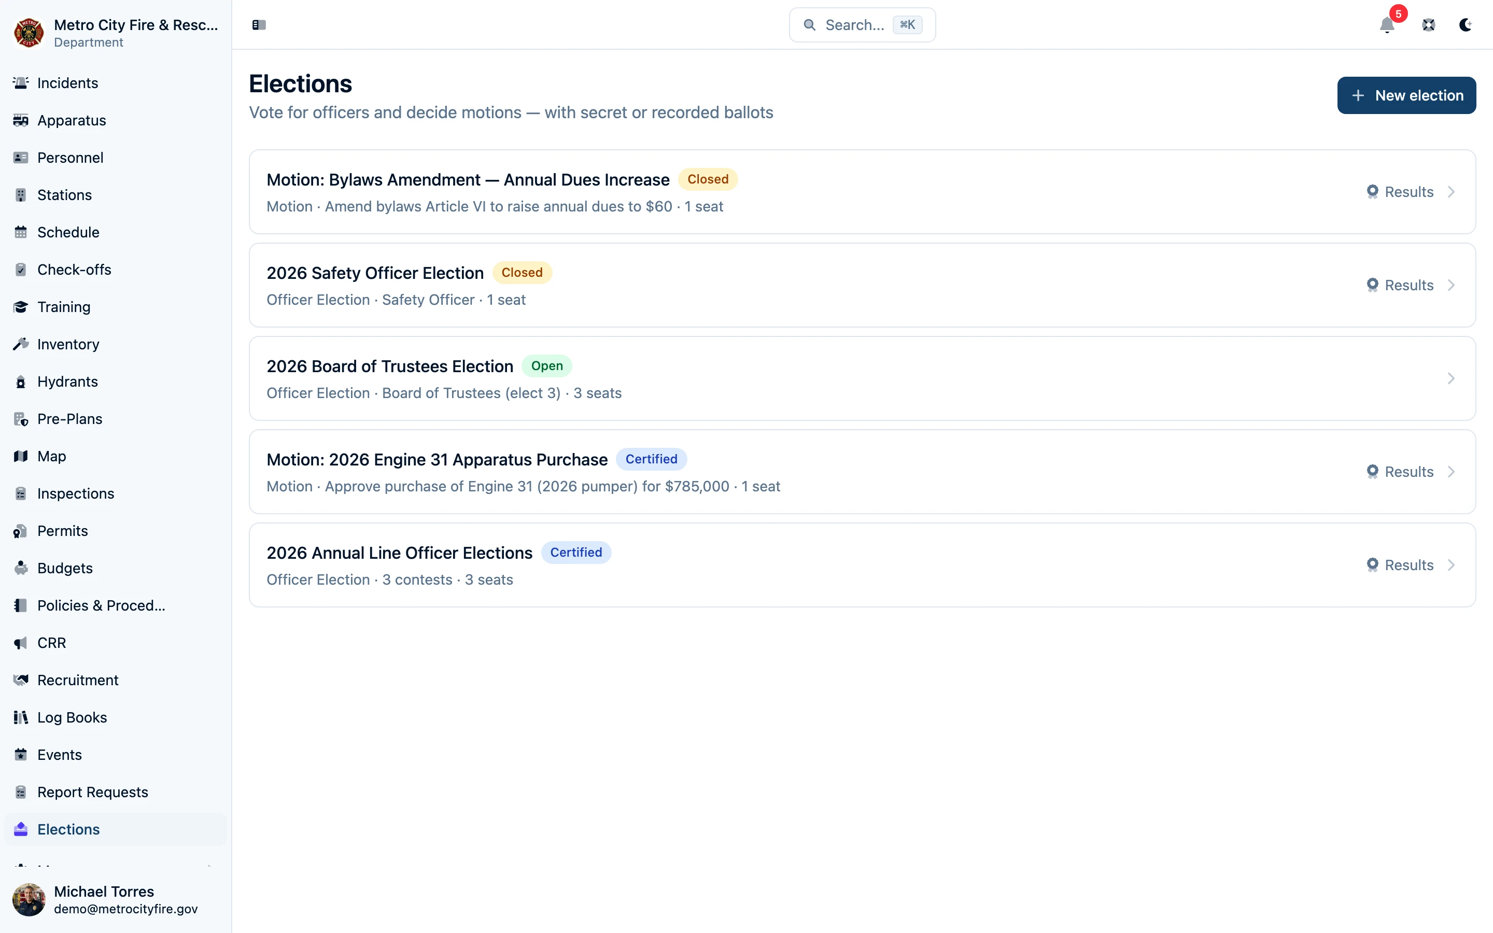Viewport: 1493px width, 933px height.
Task: Expand 2026 Safety Officer Election chevron
Action: [x=1451, y=285]
